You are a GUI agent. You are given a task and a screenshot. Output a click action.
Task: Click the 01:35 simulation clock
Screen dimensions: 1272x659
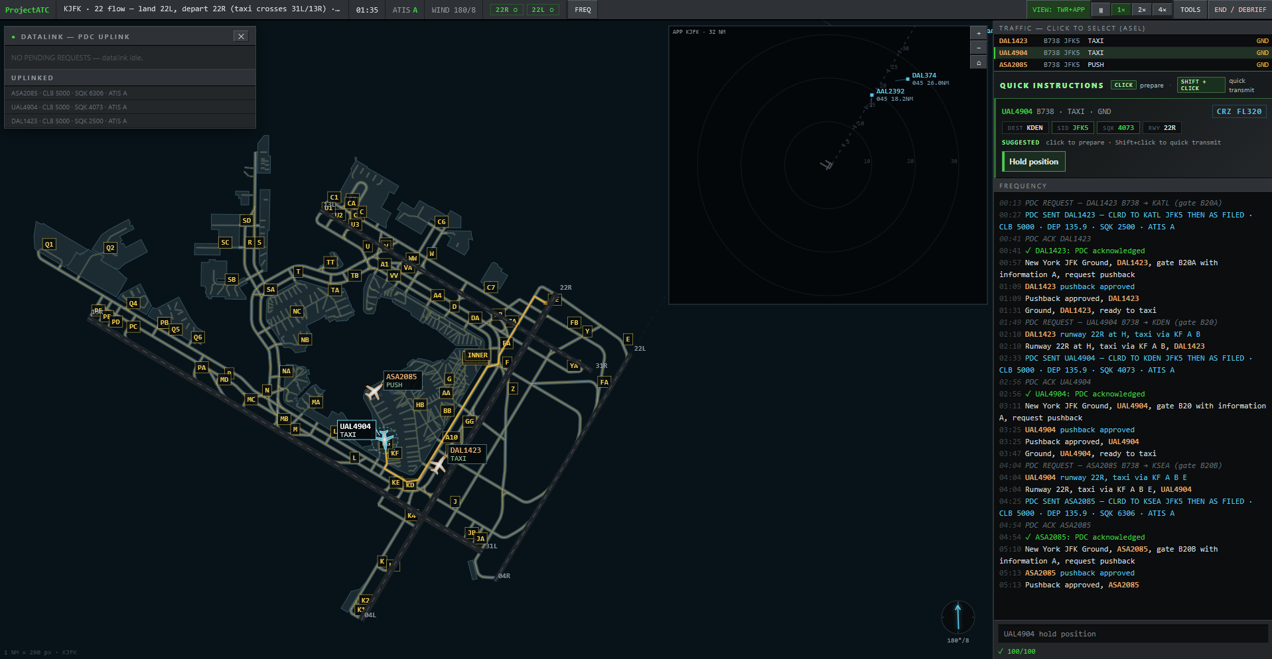point(367,10)
